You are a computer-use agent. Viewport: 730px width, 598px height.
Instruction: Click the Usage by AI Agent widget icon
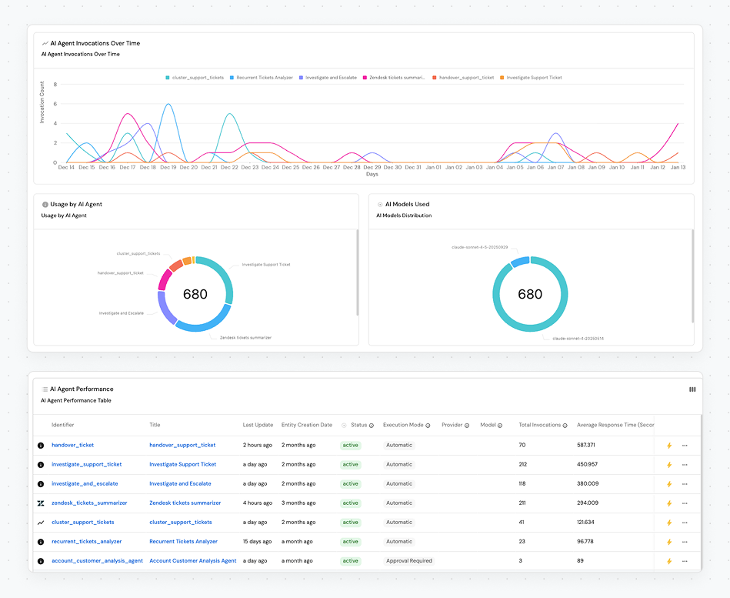click(45, 205)
